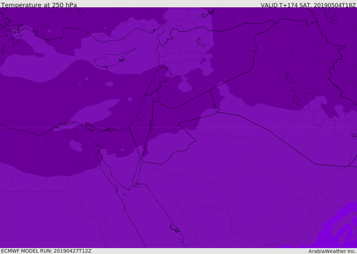Click the 'ArabiaWeather Inc.' credit text
357x254 pixels.
332,251
